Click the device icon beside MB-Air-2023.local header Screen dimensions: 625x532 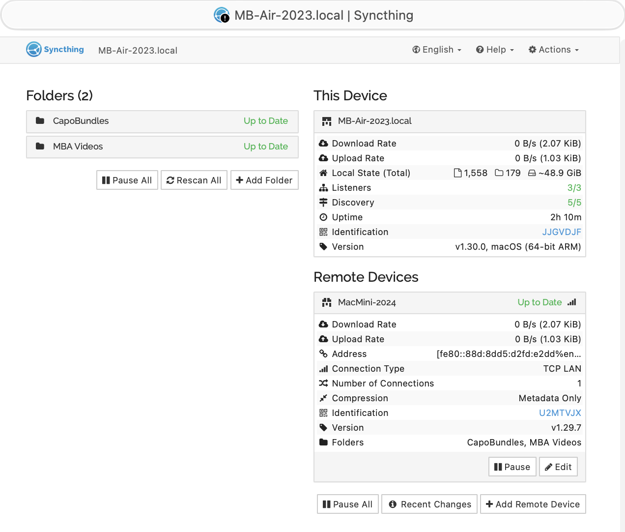tap(327, 121)
